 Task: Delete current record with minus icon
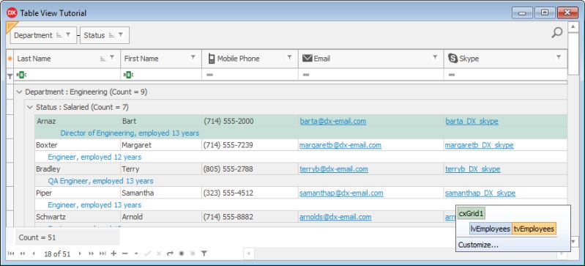pyautogui.click(x=125, y=254)
